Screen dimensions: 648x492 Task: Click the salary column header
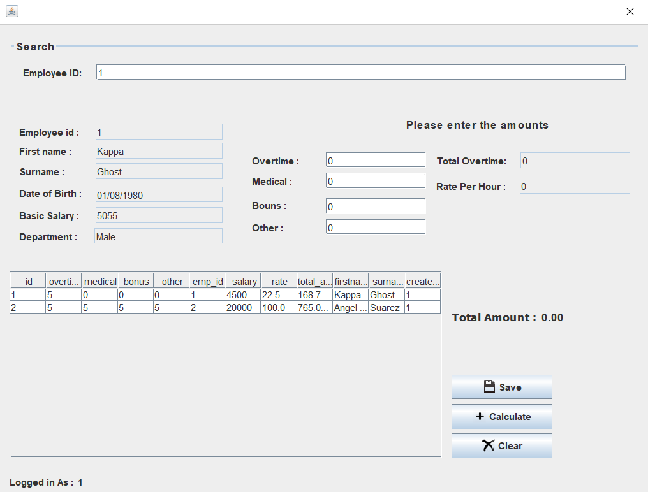[x=244, y=281]
